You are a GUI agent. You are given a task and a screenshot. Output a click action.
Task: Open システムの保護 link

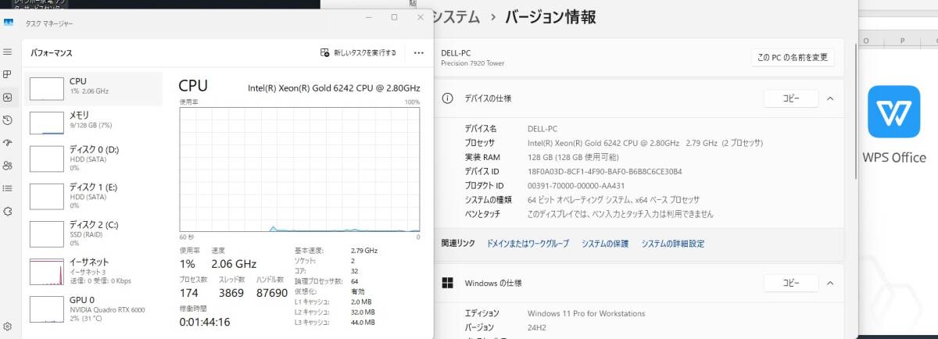pyautogui.click(x=605, y=244)
